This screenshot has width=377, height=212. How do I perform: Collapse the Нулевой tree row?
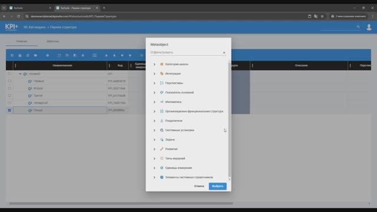coord(20,74)
